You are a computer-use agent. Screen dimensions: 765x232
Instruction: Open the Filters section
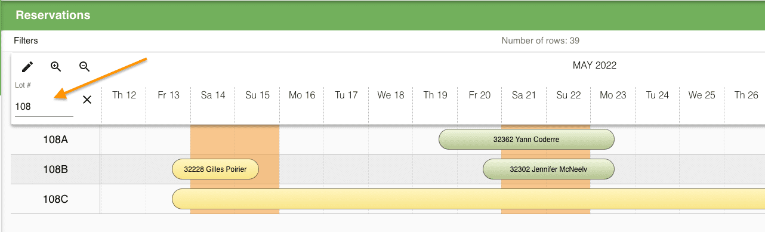(26, 41)
